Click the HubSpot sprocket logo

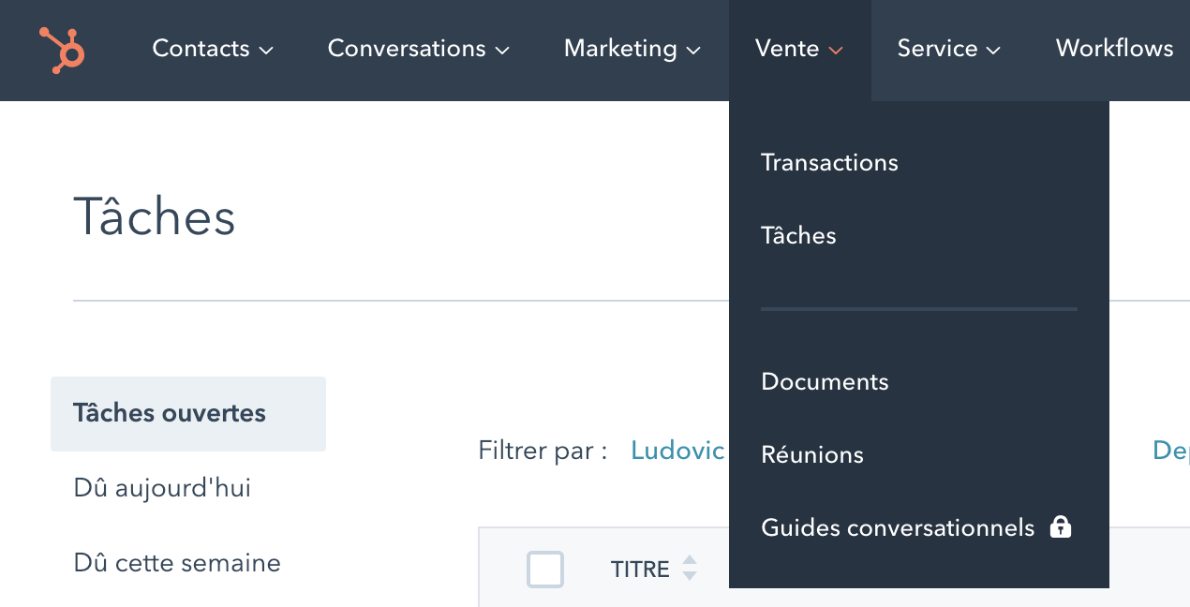pos(62,50)
